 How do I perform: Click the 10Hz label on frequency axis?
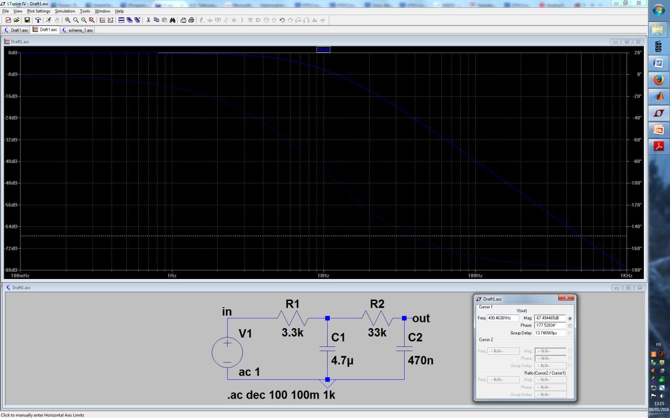coord(323,275)
